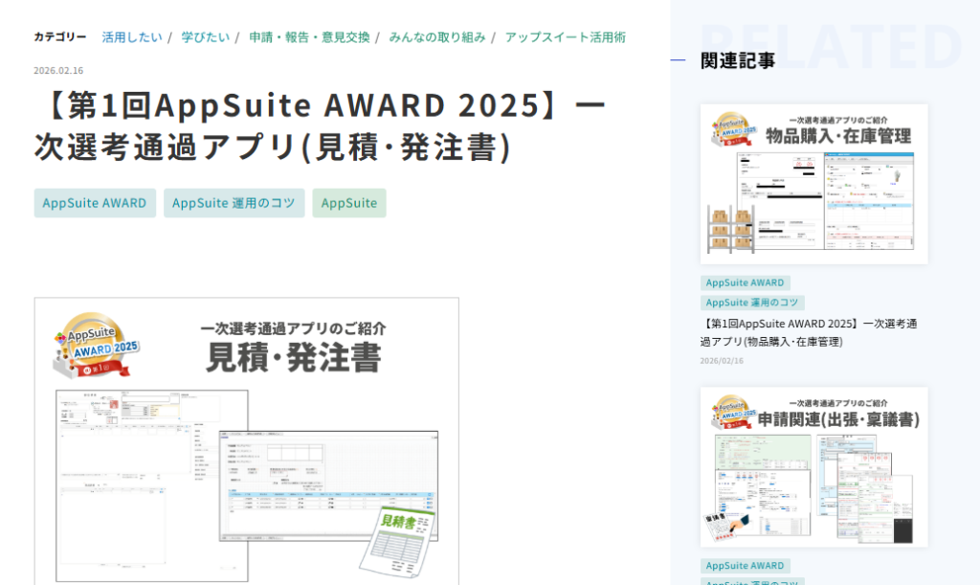This screenshot has height=585, width=980.
Task: Select AppSuite AWARD tag below 申請関連 thumbnail
Action: 745,566
